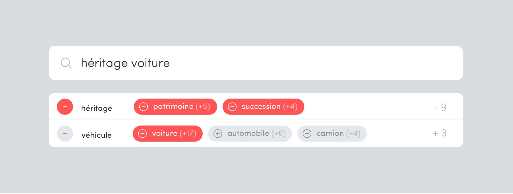Viewport: 513px width, 194px height.
Task: Expand the '+ 9' more héritage synonyms
Action: pyautogui.click(x=439, y=107)
